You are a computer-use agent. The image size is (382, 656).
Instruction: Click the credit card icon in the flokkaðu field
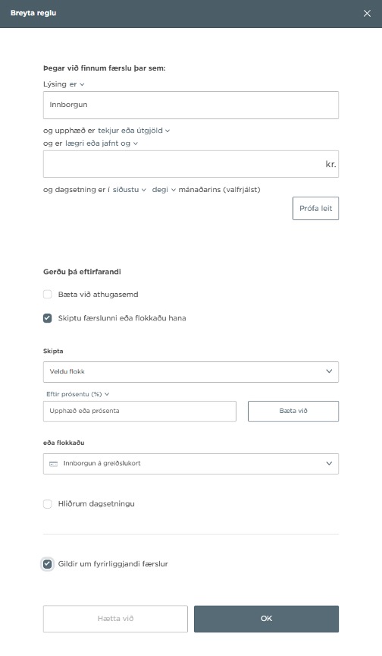click(54, 464)
